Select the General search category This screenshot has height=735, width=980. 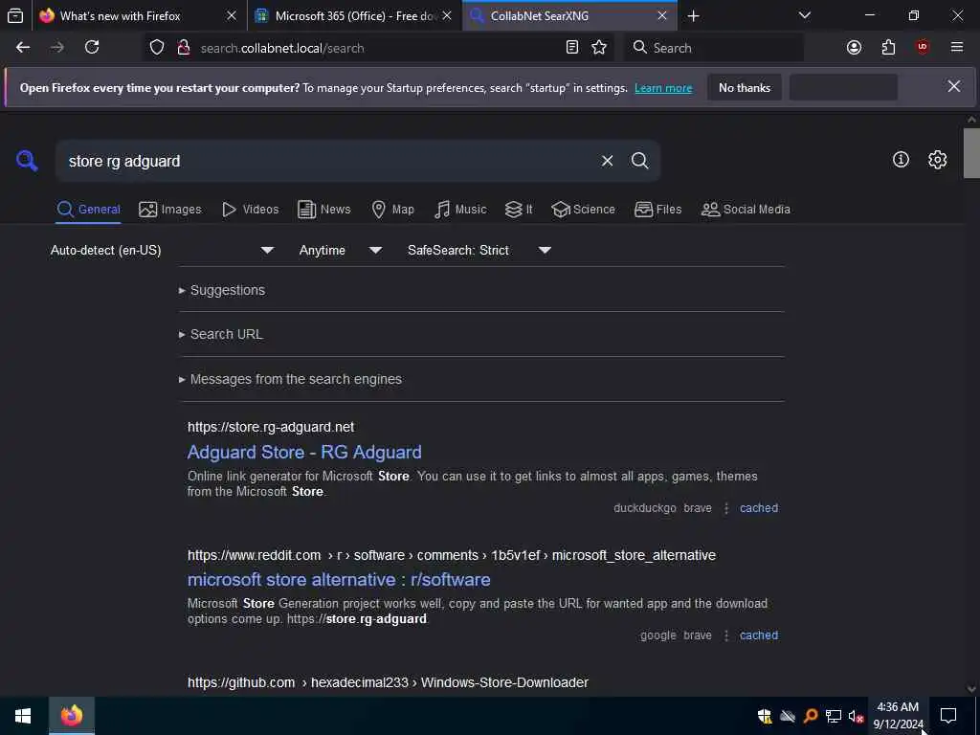[88, 210]
